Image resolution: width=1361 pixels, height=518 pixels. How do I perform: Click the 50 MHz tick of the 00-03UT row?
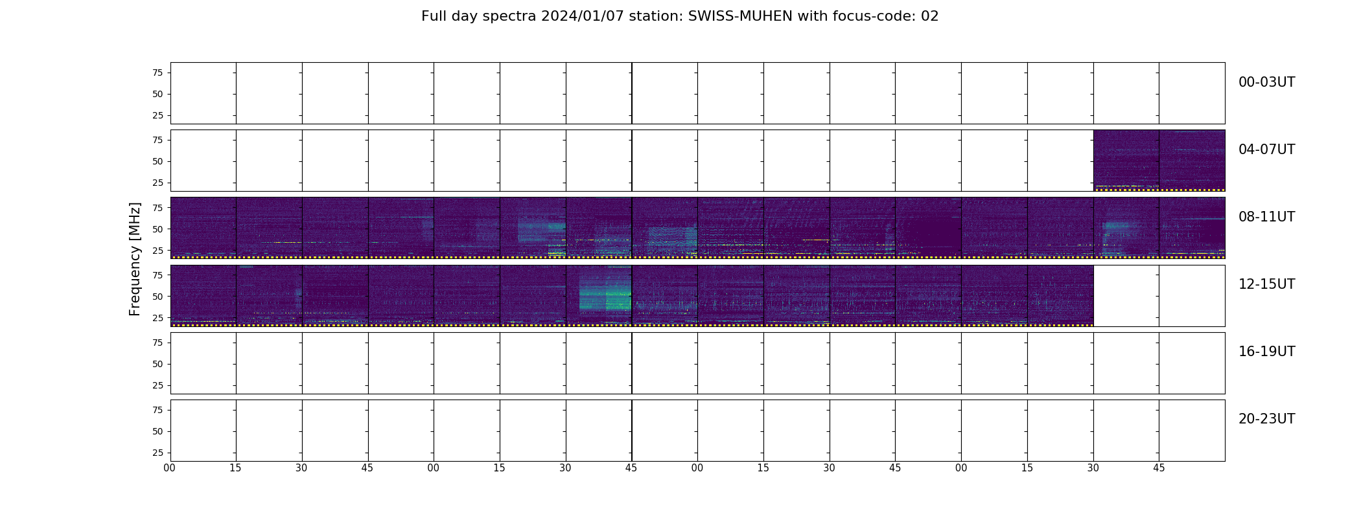point(157,94)
